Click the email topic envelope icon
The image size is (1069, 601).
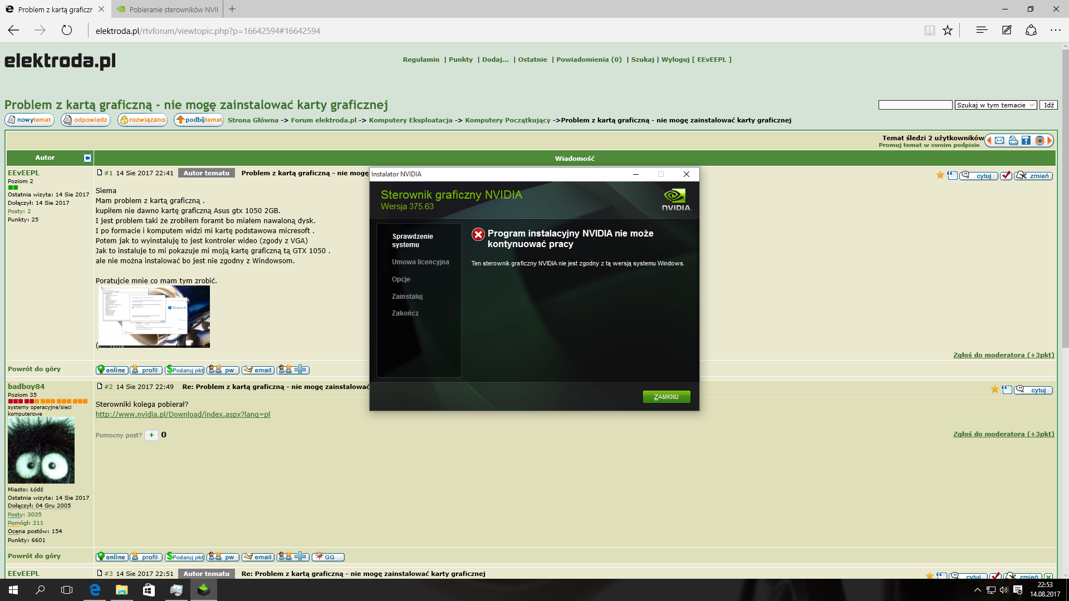[x=999, y=141]
